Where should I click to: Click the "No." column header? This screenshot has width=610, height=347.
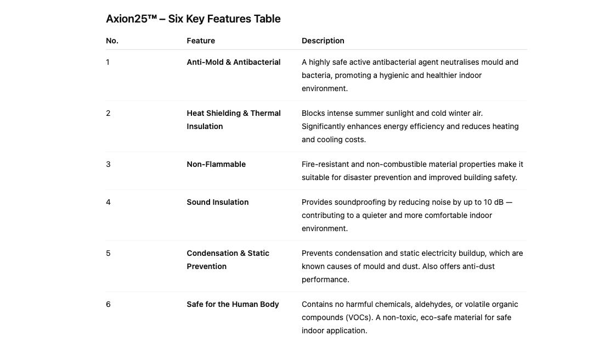tap(112, 41)
